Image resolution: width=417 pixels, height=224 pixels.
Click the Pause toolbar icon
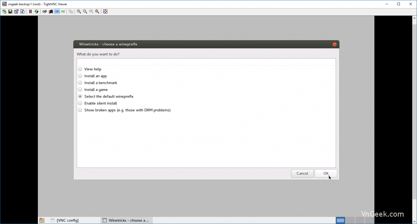tap(30, 11)
